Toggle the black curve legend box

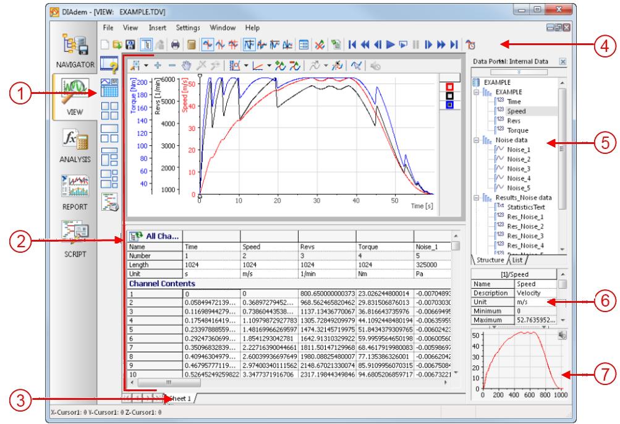click(x=449, y=95)
